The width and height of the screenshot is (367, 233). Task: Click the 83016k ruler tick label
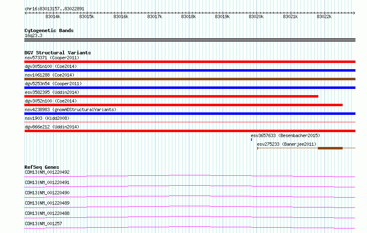pyautogui.click(x=121, y=16)
